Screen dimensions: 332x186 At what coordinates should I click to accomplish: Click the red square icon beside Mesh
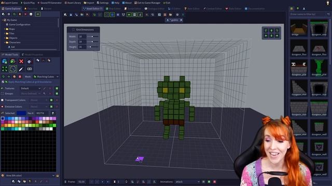pyautogui.click(x=20, y=77)
